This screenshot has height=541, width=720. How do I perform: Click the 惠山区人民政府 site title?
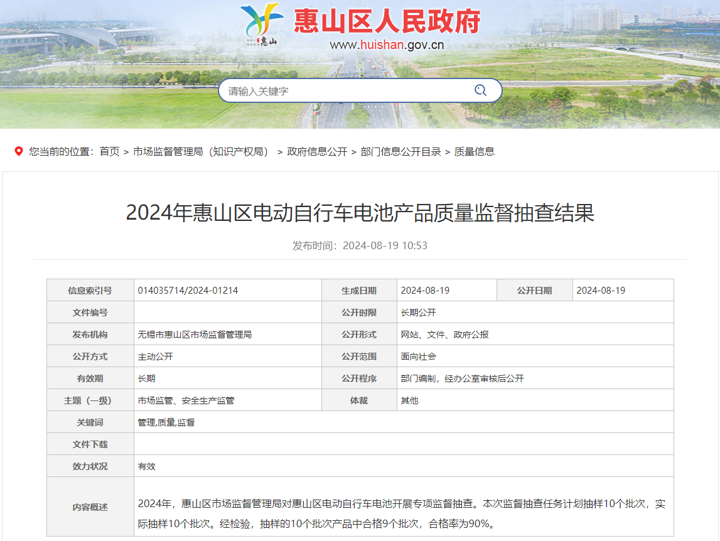point(387,21)
